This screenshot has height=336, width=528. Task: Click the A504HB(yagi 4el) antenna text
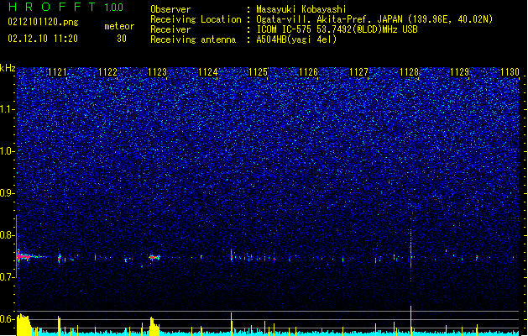point(296,39)
